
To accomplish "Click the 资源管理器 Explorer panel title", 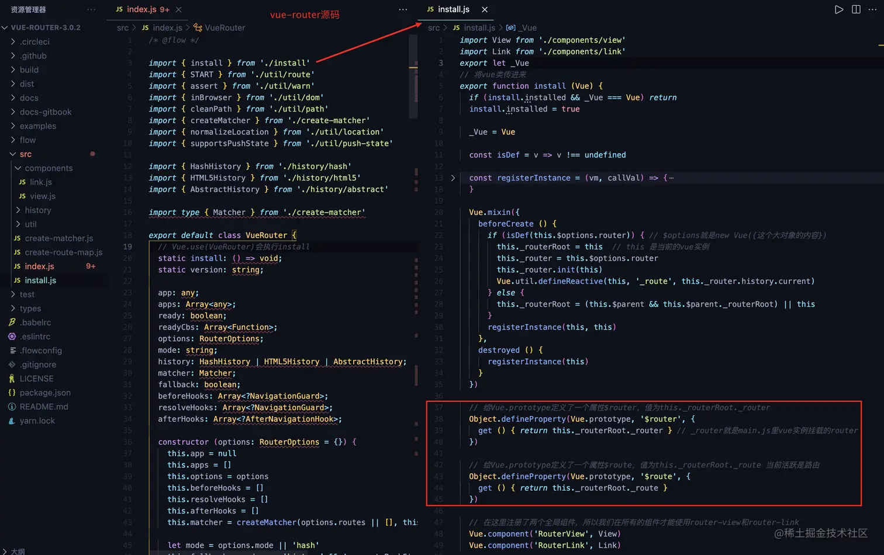I will (28, 9).
